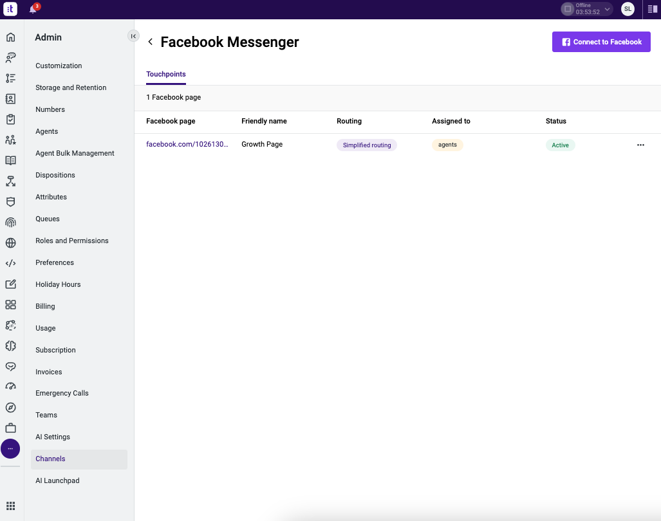The height and width of the screenshot is (521, 661).
Task: Open Subscription settings
Action: click(55, 351)
